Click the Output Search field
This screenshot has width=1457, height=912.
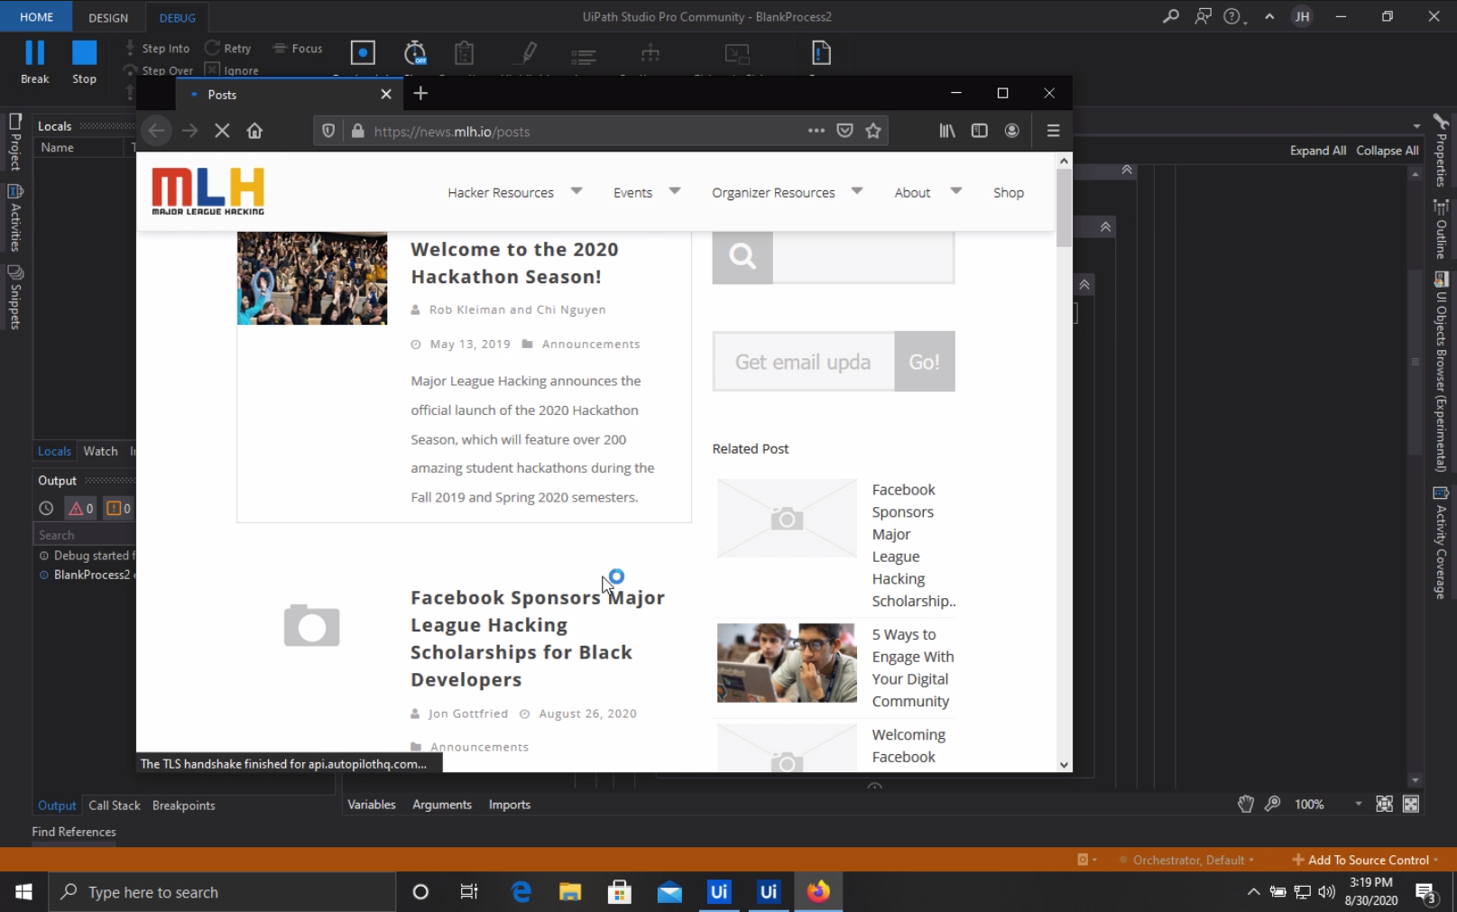tap(85, 535)
